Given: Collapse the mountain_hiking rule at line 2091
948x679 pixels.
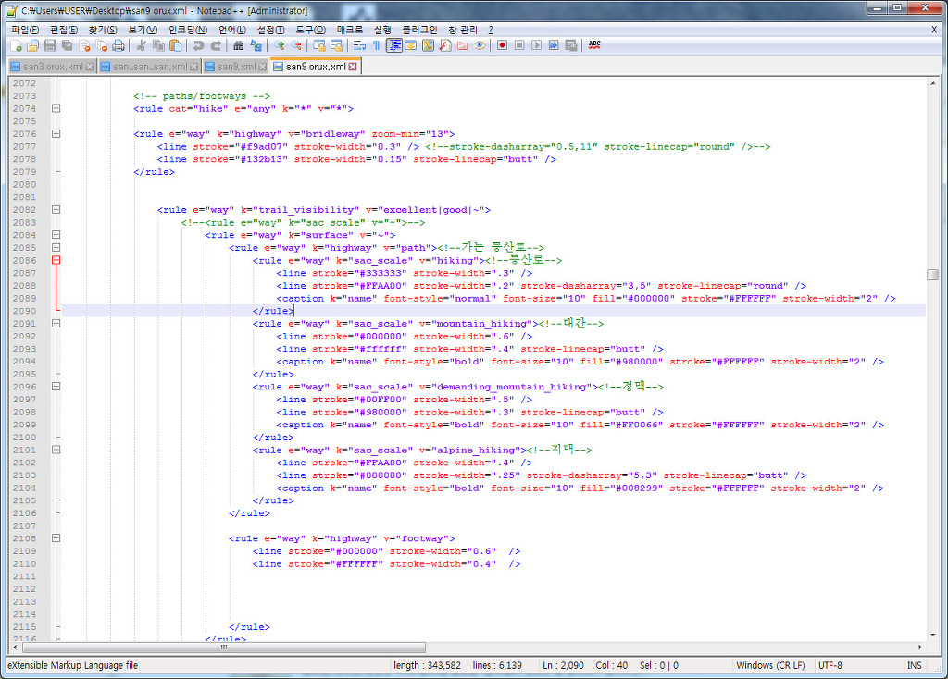Looking at the screenshot, I should point(56,324).
